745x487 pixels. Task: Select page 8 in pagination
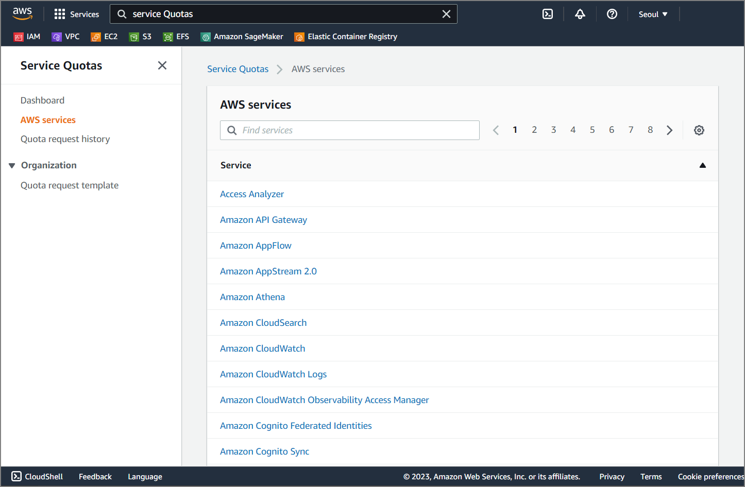coord(650,130)
